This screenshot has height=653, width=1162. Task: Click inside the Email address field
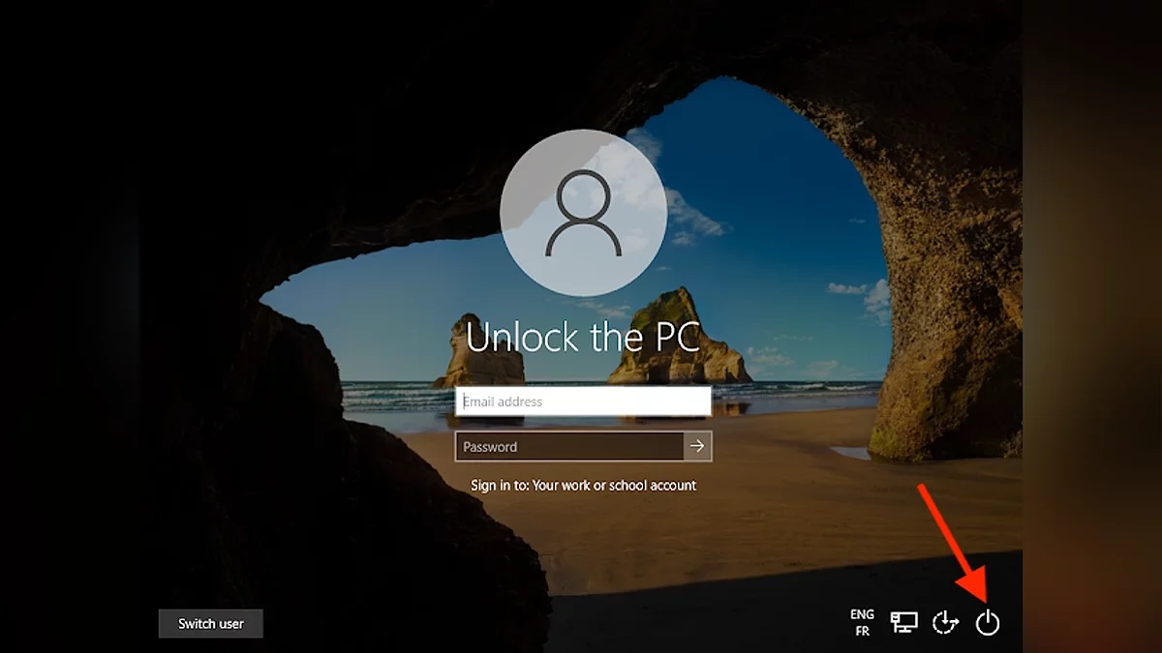click(x=583, y=401)
